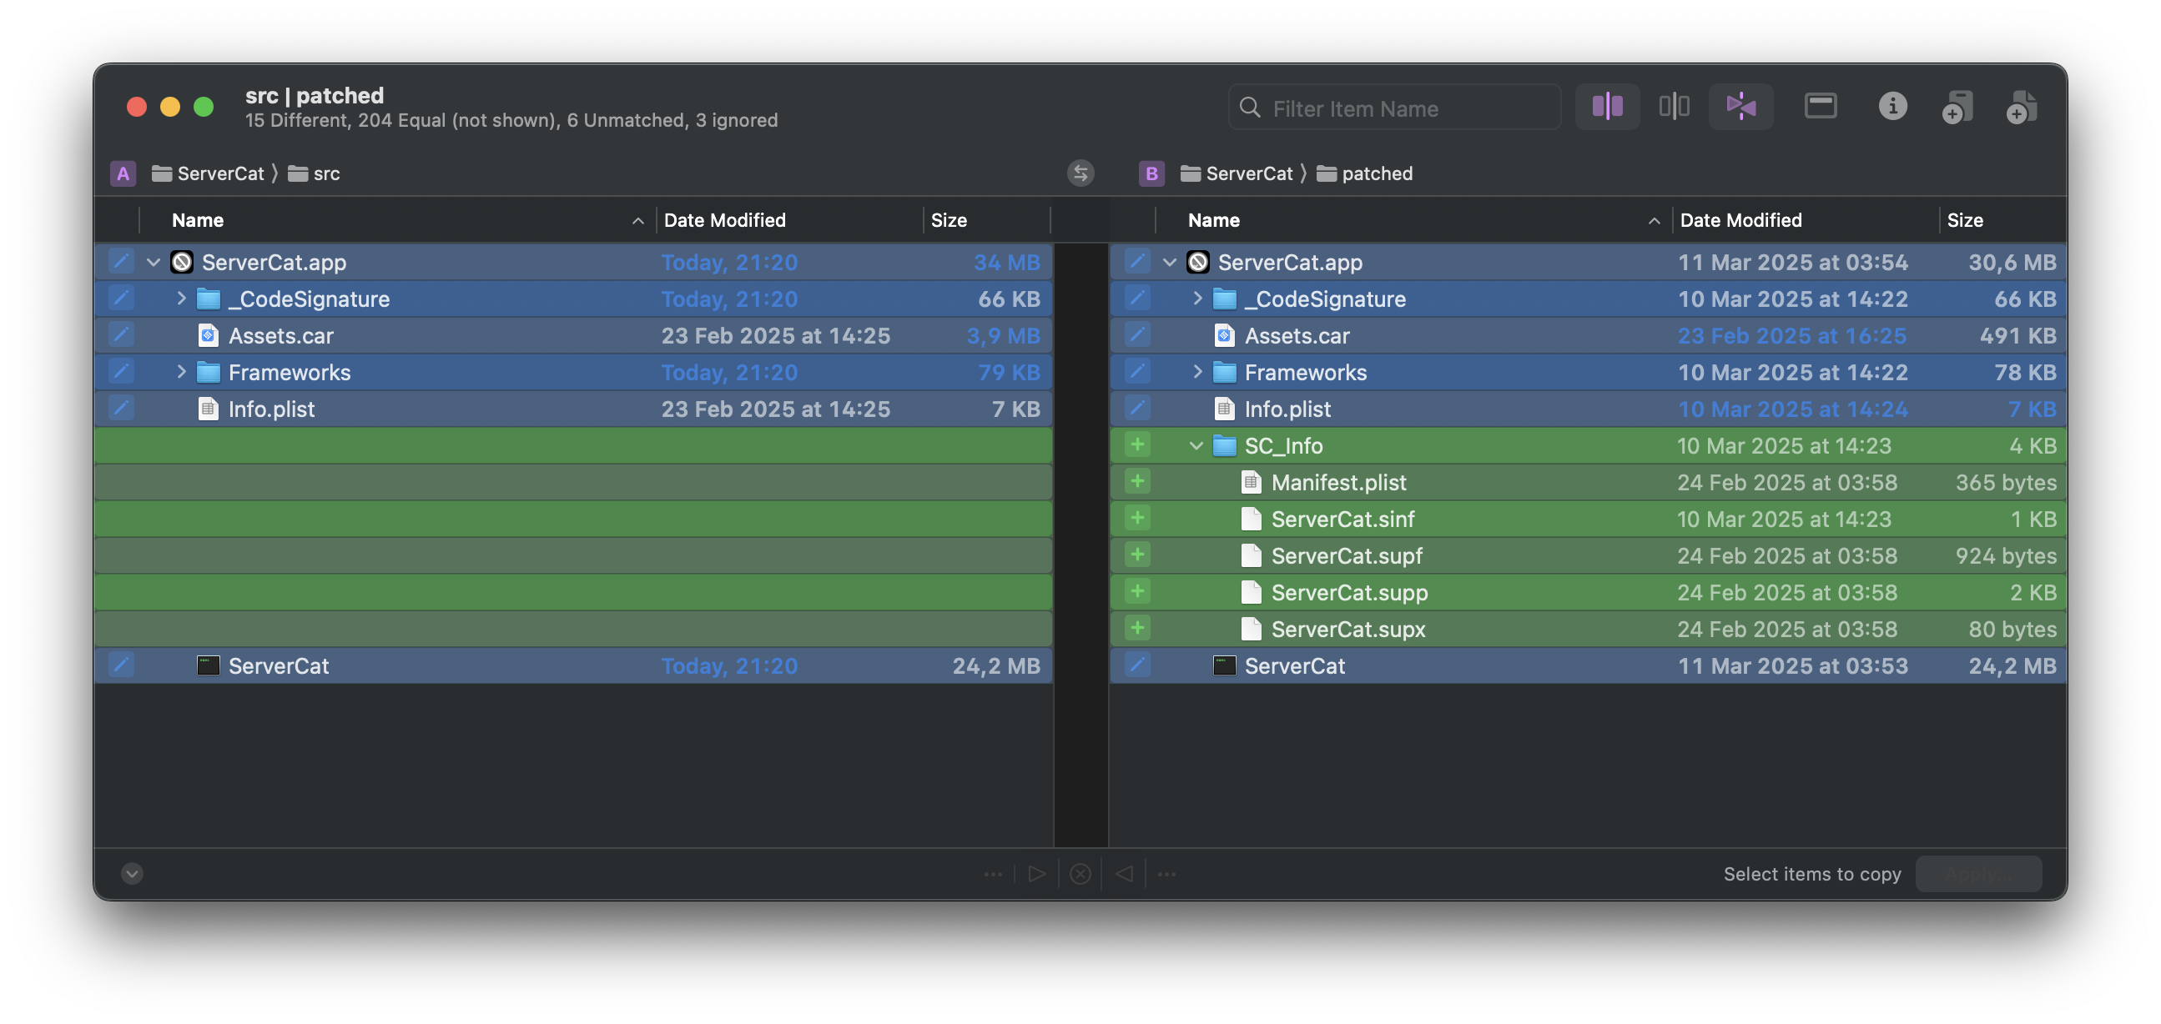The width and height of the screenshot is (2161, 1024).
Task: Swap sides A and B button
Action: point(1080,173)
